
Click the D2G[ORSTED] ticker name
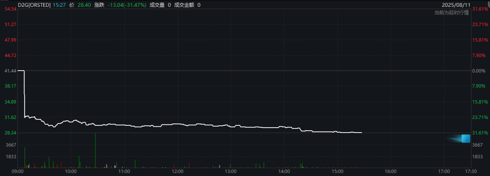34,5
